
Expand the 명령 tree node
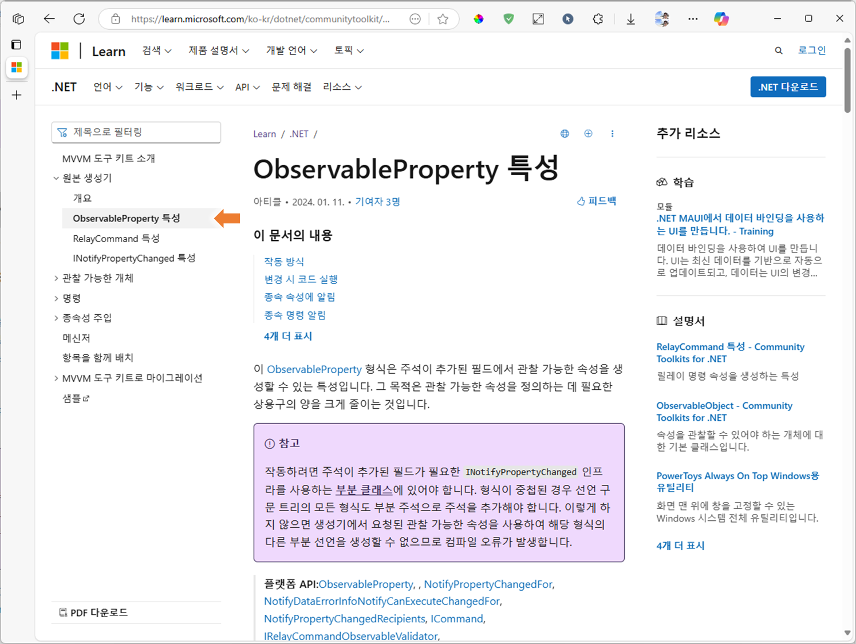(x=56, y=298)
